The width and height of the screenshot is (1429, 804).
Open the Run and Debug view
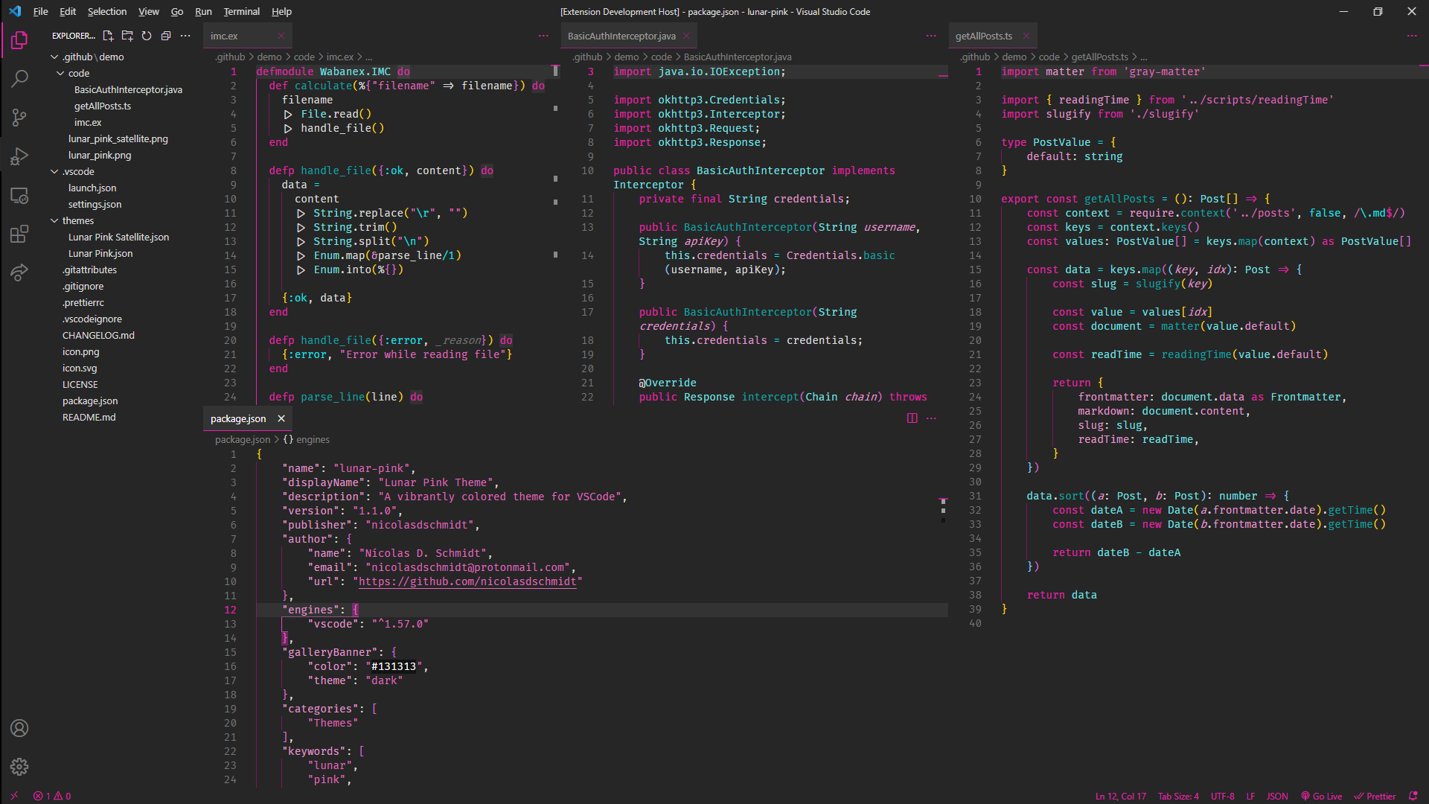click(x=19, y=156)
